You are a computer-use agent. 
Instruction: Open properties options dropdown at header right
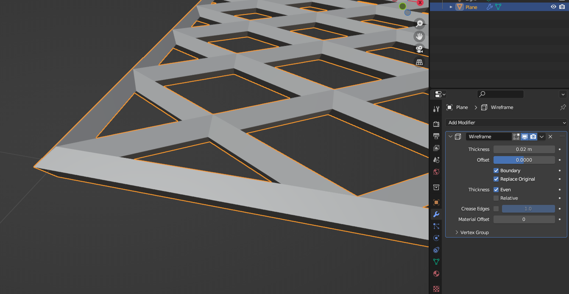(x=563, y=94)
